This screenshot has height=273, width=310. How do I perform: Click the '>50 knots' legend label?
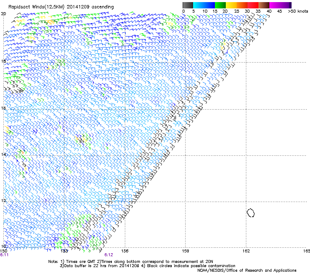point(298,11)
